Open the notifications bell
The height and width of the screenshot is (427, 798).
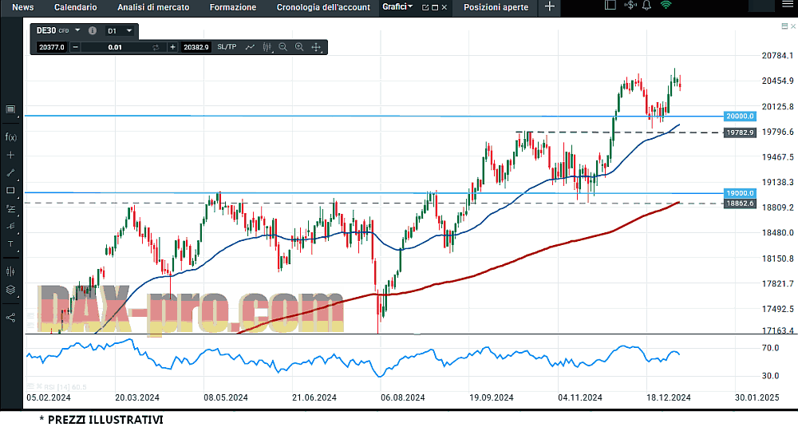[x=646, y=5]
